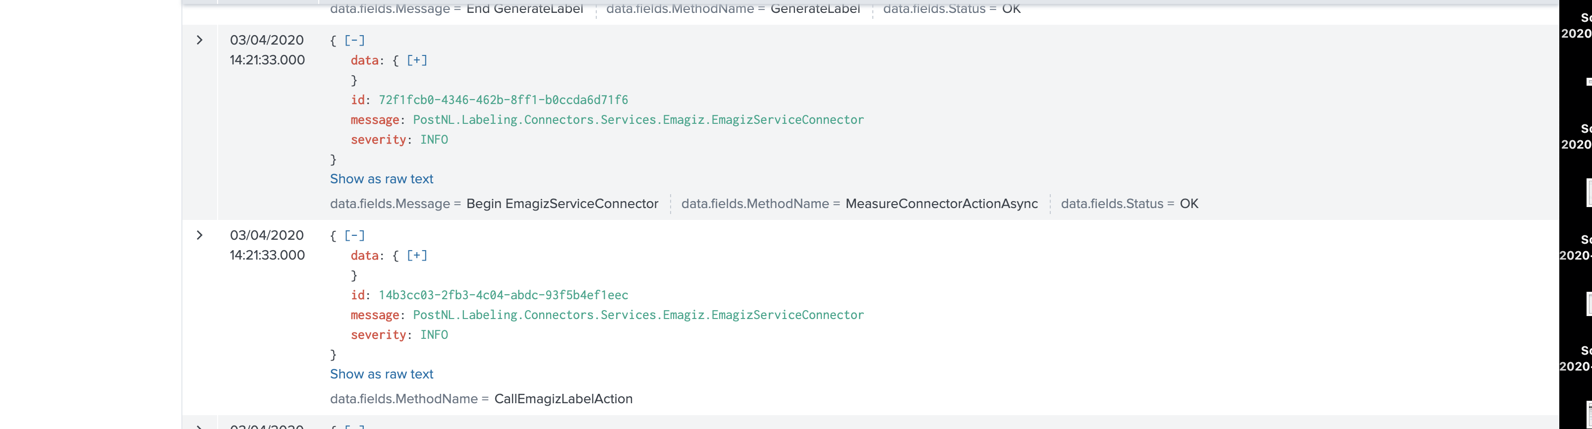
Task: Click severity INFO value in event 14b3cc03
Action: pyautogui.click(x=434, y=334)
